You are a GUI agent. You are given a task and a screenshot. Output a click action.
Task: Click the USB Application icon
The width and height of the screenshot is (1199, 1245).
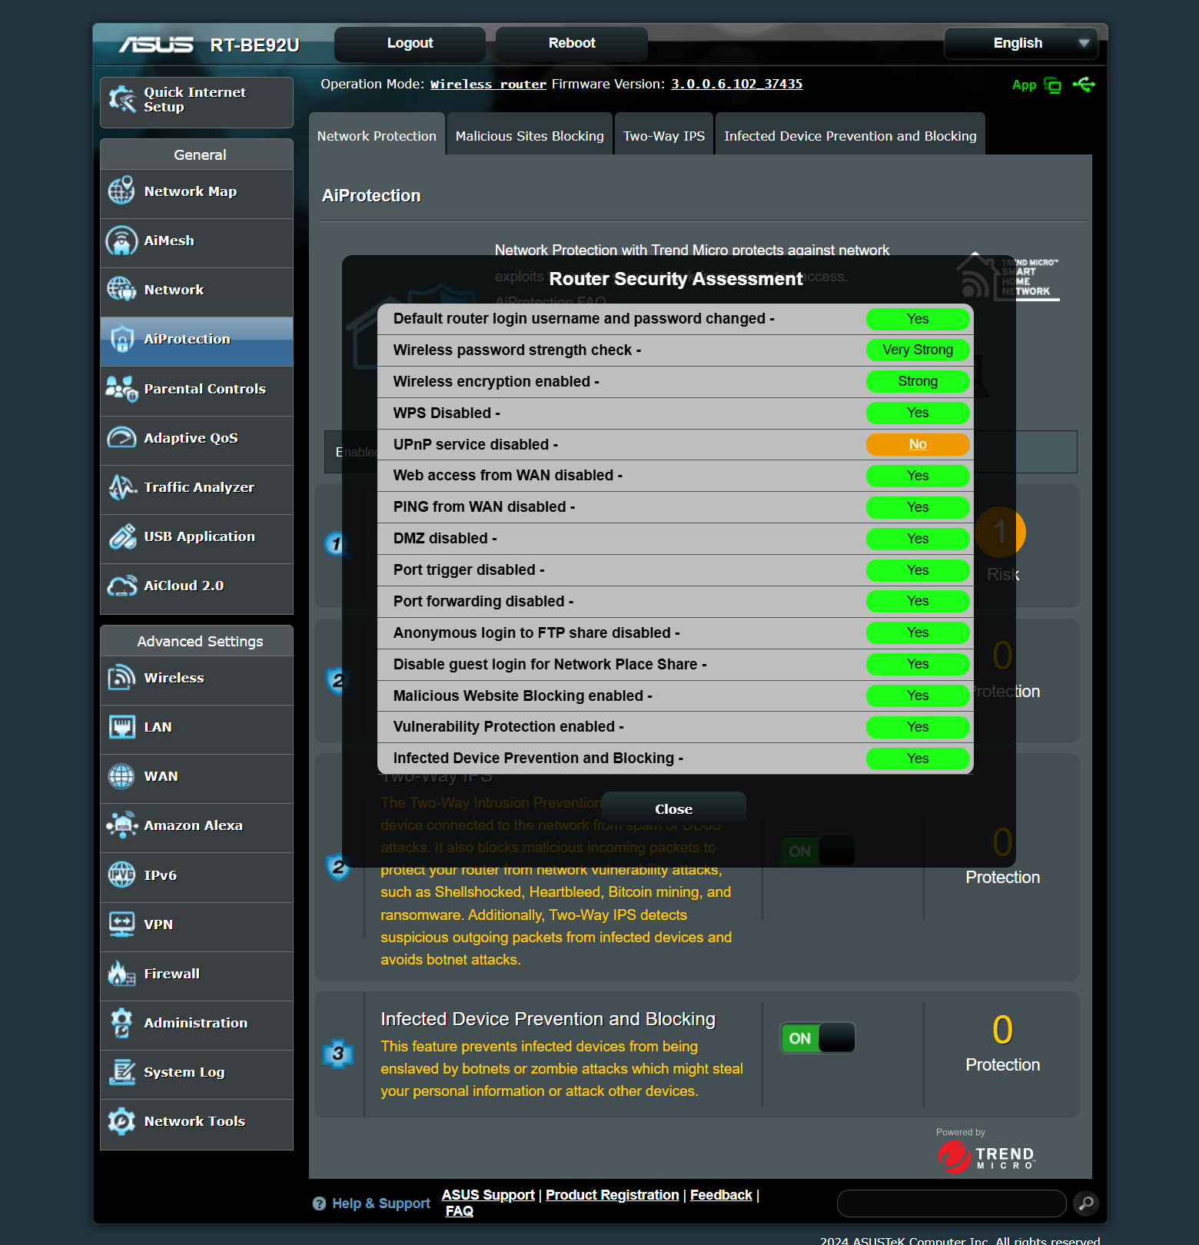pos(121,536)
